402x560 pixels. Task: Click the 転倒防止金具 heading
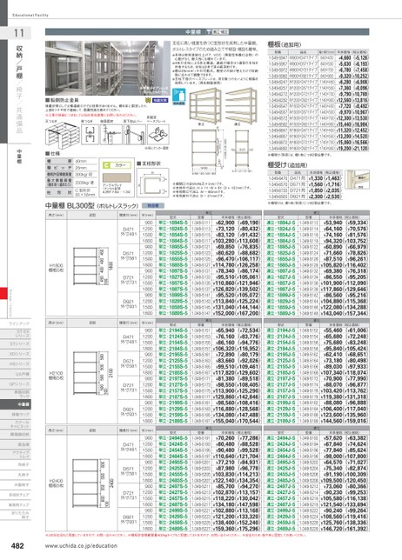[x=62, y=100]
